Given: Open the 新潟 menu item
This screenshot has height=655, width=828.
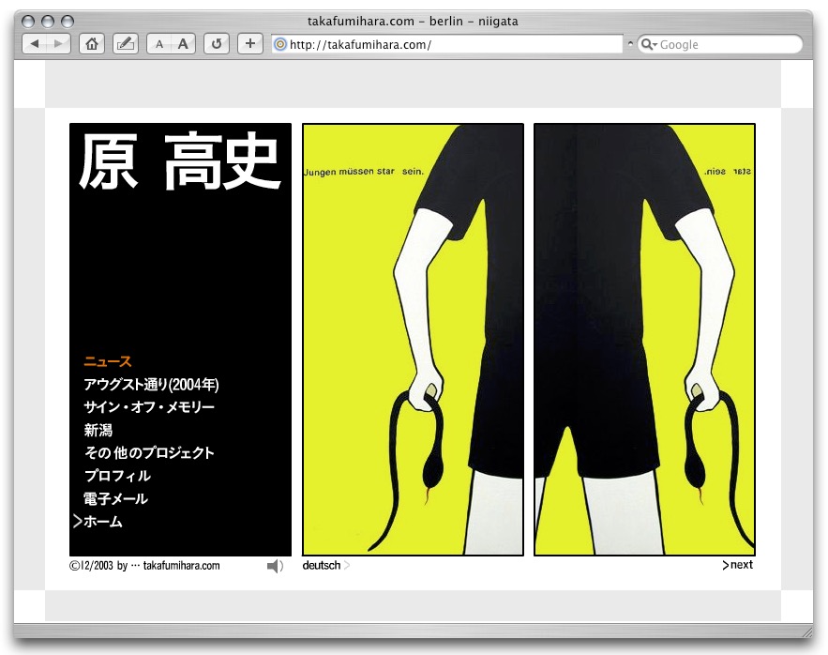Looking at the screenshot, I should [98, 430].
